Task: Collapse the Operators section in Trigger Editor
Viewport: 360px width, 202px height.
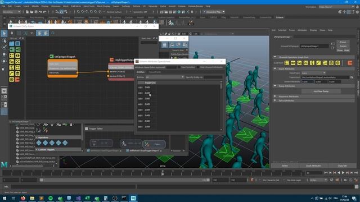Action: pos(37,137)
